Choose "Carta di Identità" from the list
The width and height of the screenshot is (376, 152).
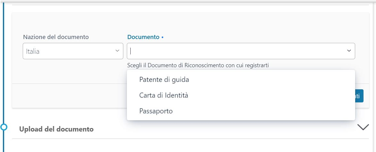click(163, 95)
